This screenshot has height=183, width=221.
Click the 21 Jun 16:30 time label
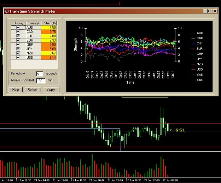click(60, 180)
